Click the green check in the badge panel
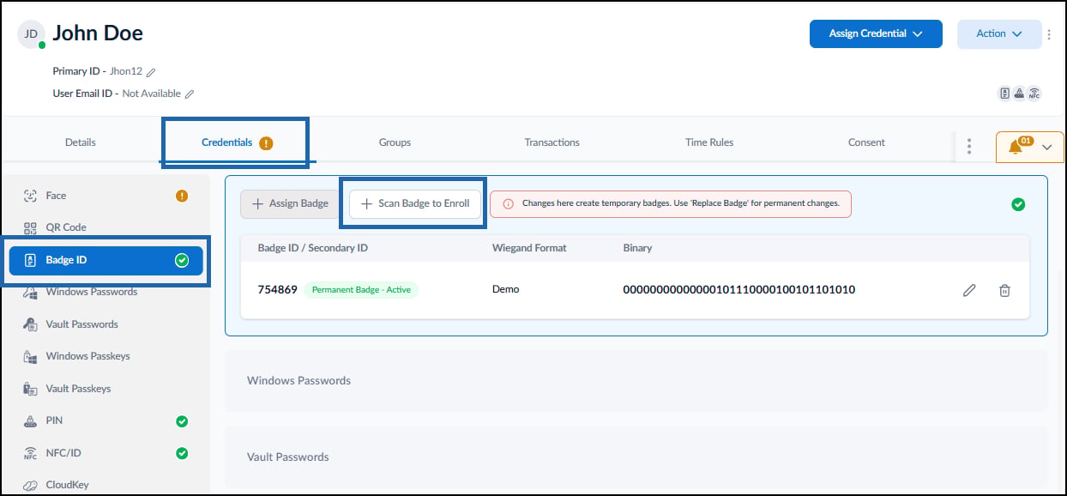The height and width of the screenshot is (496, 1067). 1018,204
